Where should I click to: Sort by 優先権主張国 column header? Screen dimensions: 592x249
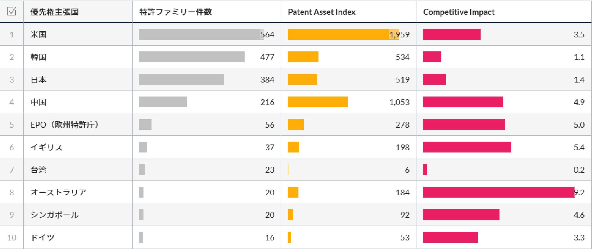coord(54,12)
